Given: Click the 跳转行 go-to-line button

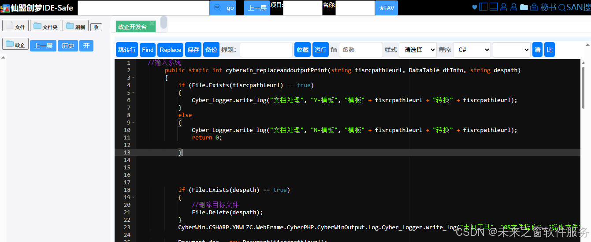Looking at the screenshot, I should tap(127, 50).
